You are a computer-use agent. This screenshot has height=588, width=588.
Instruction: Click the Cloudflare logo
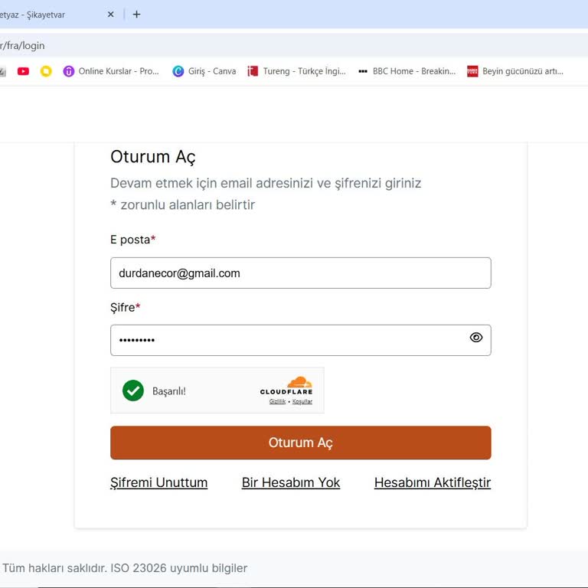pyautogui.click(x=286, y=386)
